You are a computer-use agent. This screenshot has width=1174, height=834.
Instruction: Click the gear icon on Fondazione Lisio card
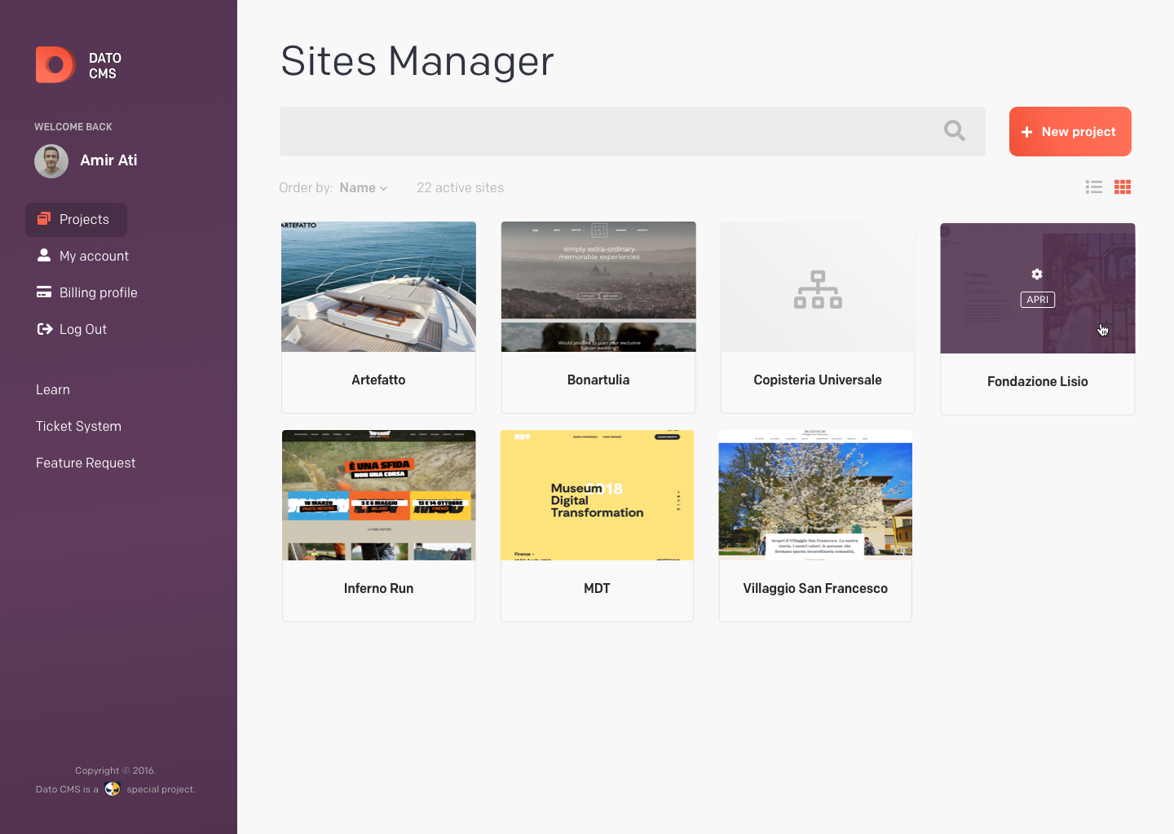(1037, 274)
